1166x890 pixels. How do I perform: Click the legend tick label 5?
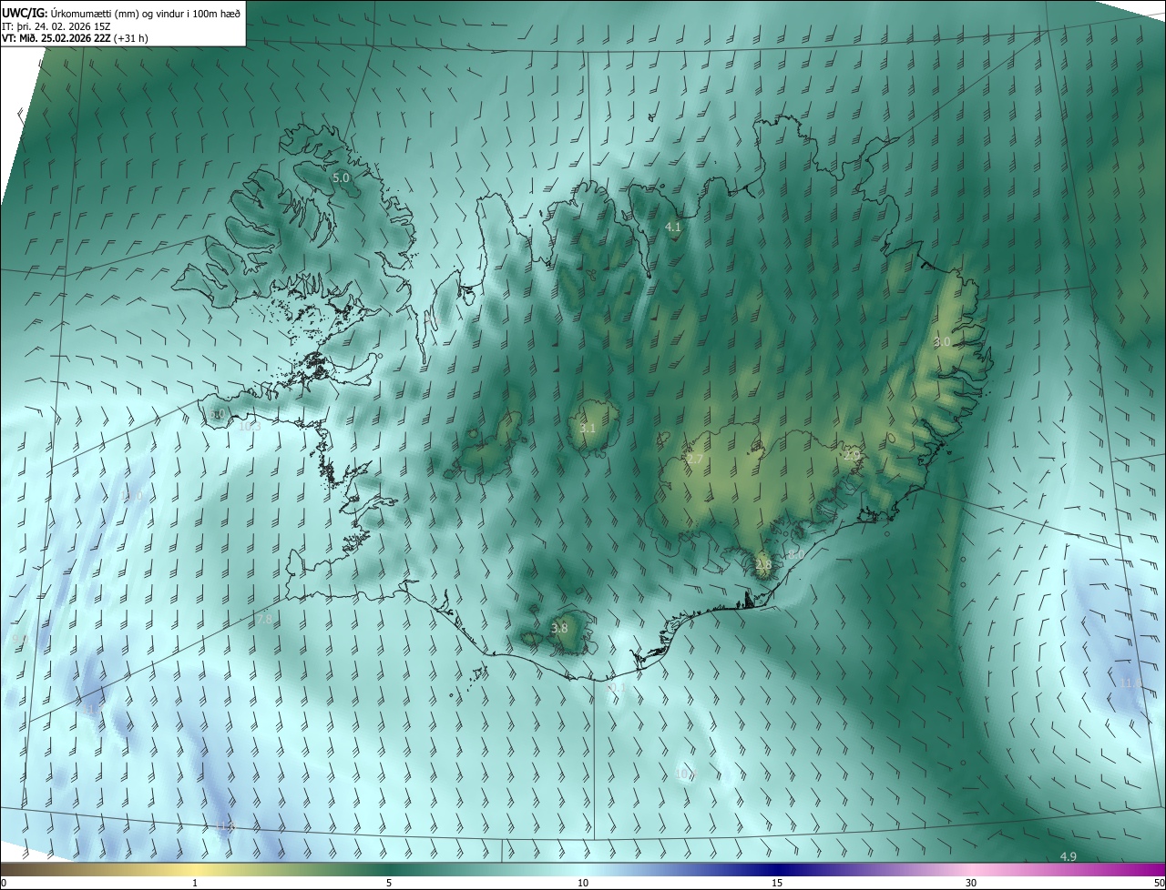click(389, 883)
